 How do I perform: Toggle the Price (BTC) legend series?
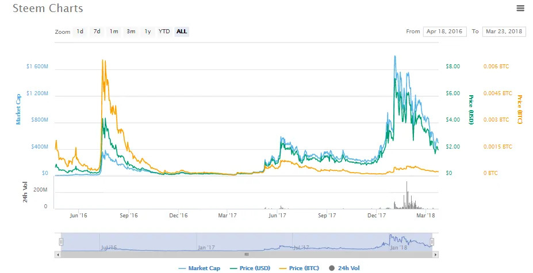(299, 268)
